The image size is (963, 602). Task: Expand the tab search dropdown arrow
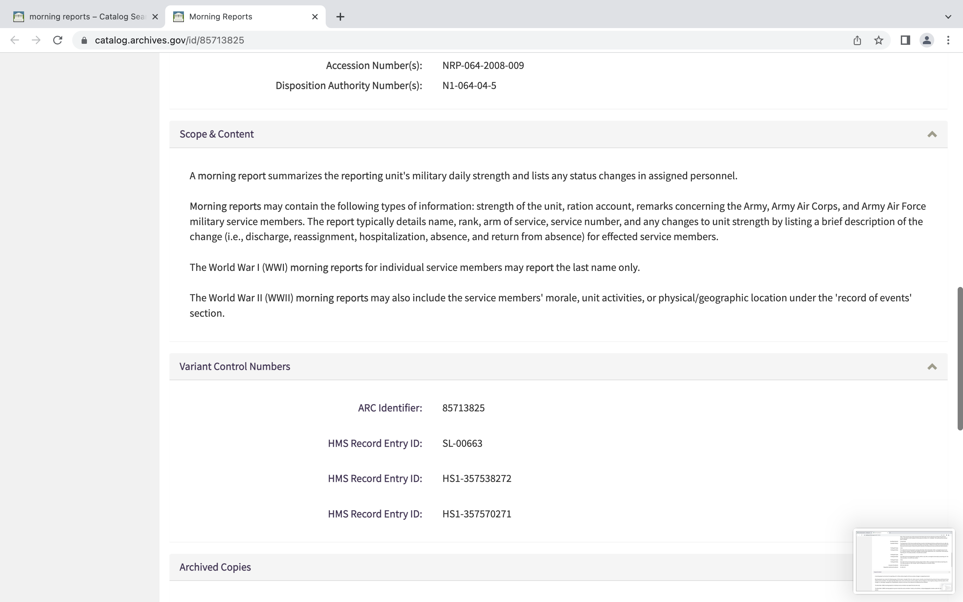[948, 17]
